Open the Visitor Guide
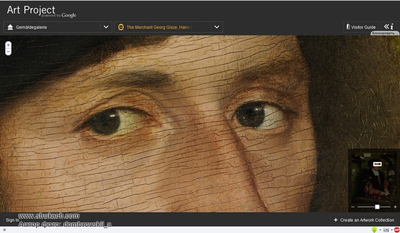Viewport: 400px width, 233px height. click(361, 27)
